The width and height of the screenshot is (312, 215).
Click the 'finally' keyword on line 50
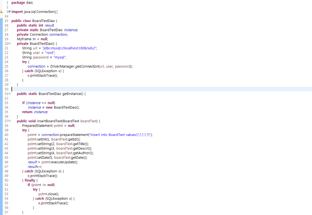30,180
